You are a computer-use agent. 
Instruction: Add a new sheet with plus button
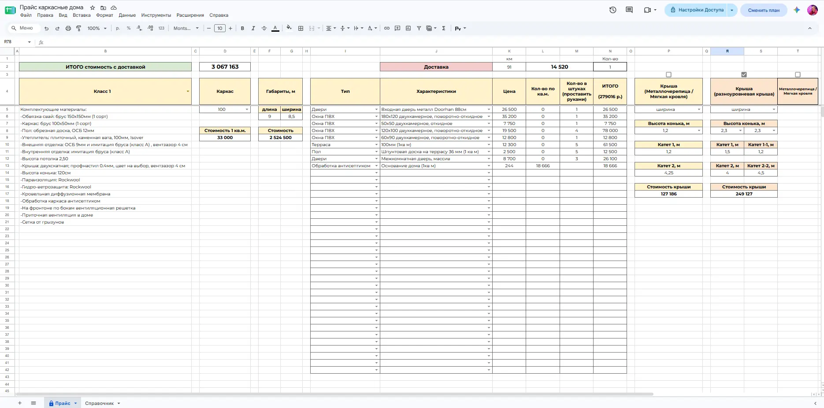coord(19,403)
